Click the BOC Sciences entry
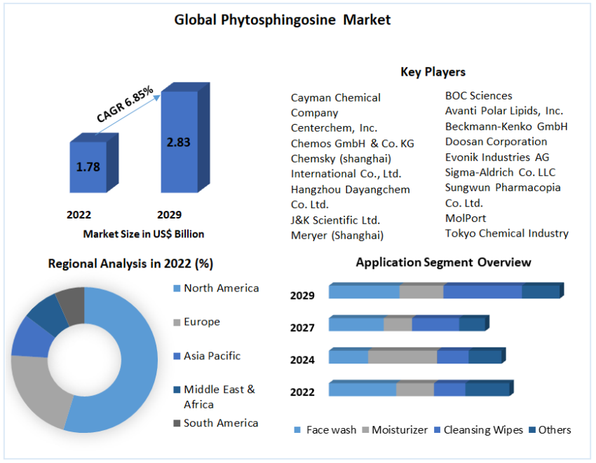This screenshot has width=596, height=463. (478, 96)
